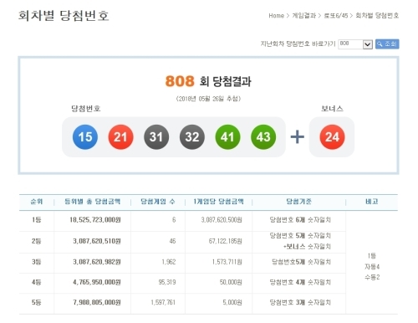Viewport: 418px width, 323px height.
Task: Click 회차별 당첨번호 breadcrumb item
Action: pos(377,16)
